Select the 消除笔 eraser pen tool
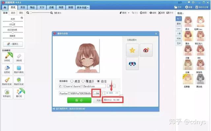The height and width of the screenshot is (131, 211). point(19,58)
